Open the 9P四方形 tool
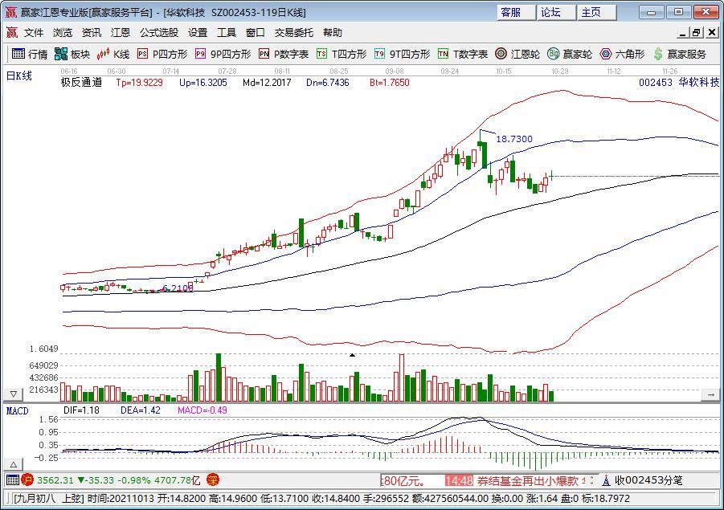724x510 pixels. click(x=223, y=55)
